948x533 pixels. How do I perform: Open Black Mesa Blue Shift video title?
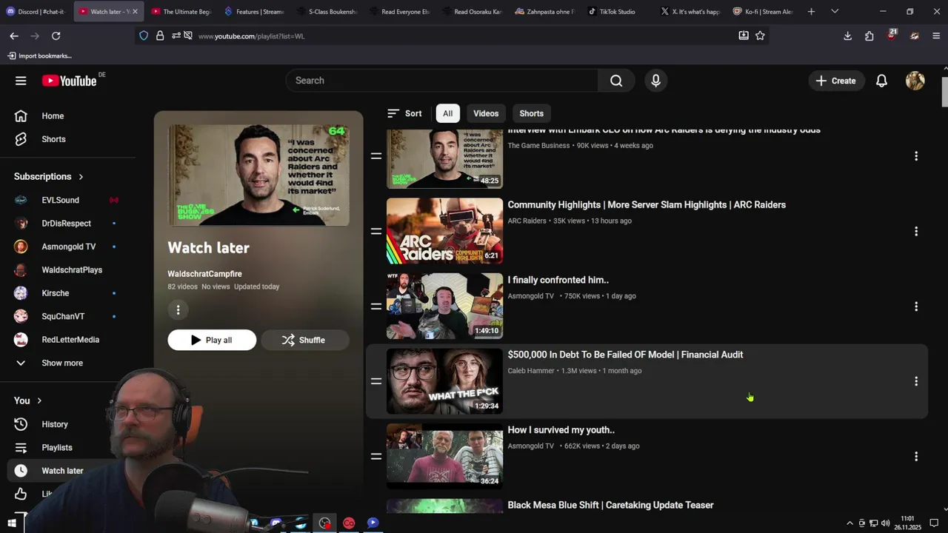[610, 506]
